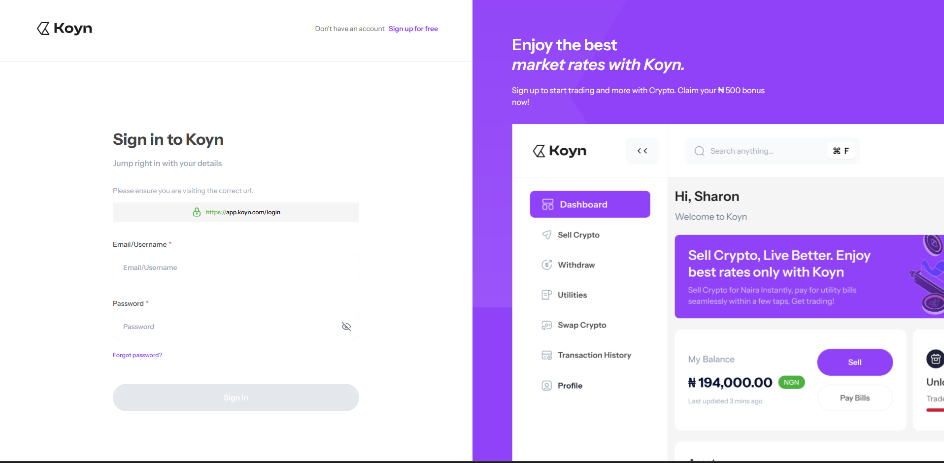Click the Sign in button

point(236,397)
